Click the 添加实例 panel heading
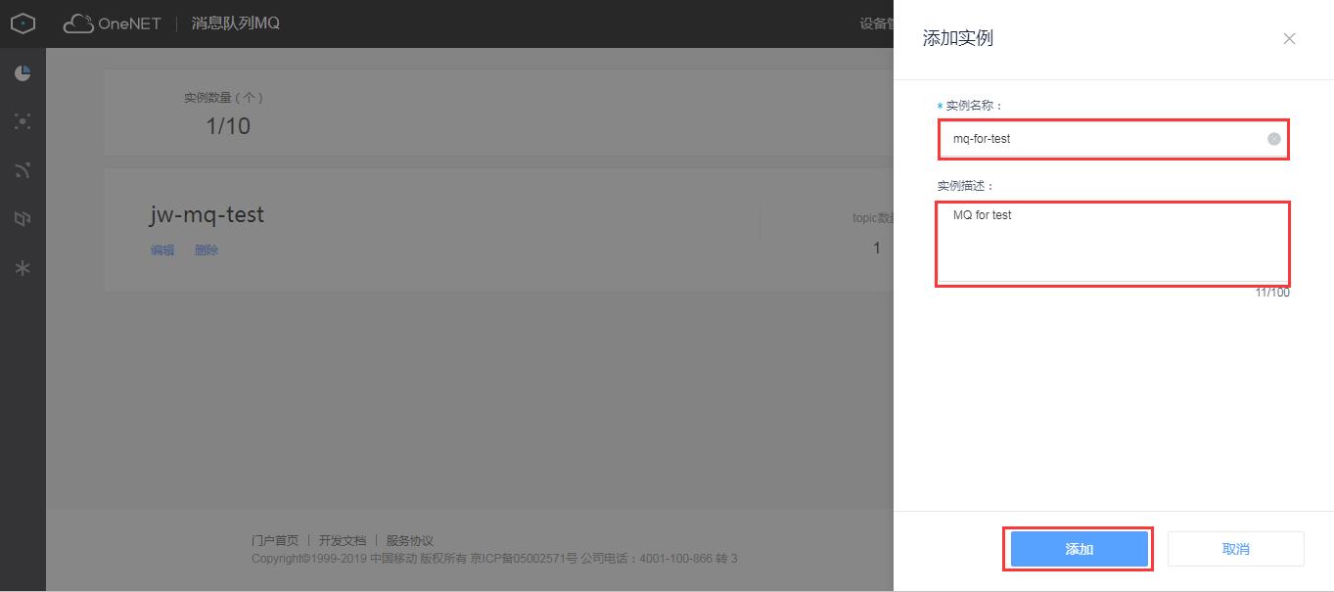 958,38
